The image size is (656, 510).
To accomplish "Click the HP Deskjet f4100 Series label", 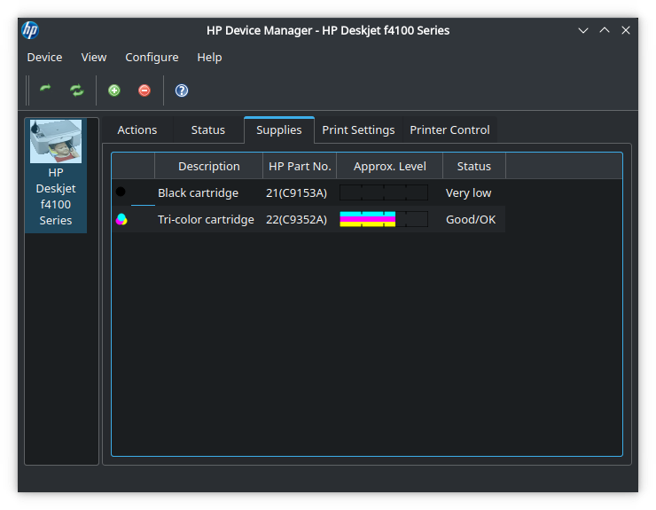I will point(56,196).
